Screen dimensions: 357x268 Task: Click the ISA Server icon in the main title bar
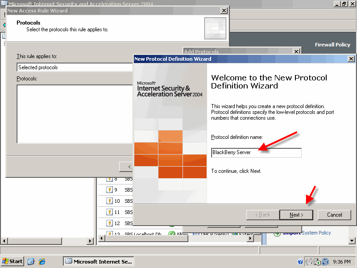point(4,3)
